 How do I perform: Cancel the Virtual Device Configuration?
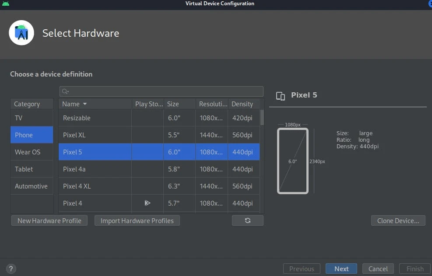click(378, 269)
